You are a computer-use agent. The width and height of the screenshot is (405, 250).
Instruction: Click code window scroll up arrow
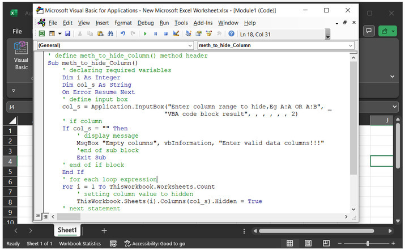353,58
